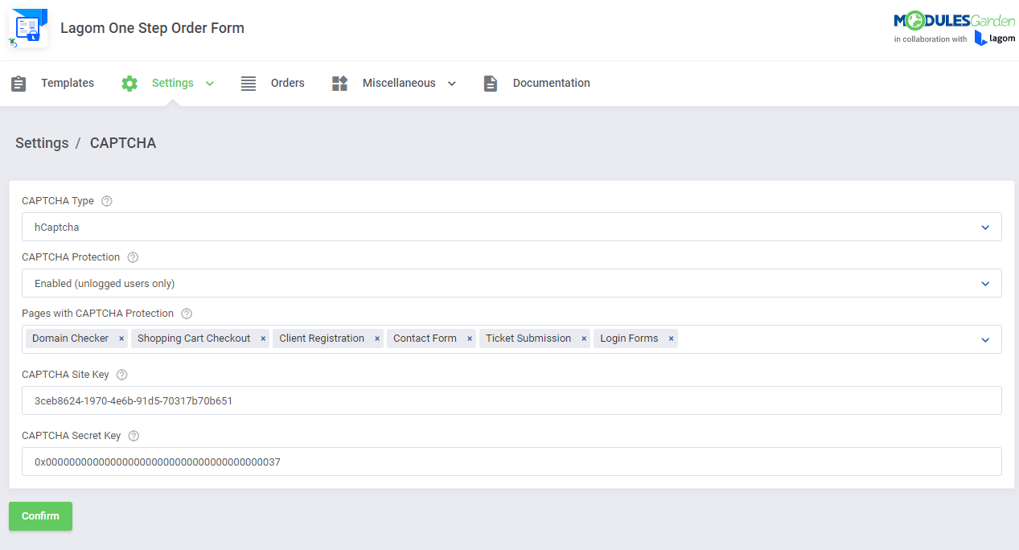Remove the Ticket Submission tag

coord(584,339)
